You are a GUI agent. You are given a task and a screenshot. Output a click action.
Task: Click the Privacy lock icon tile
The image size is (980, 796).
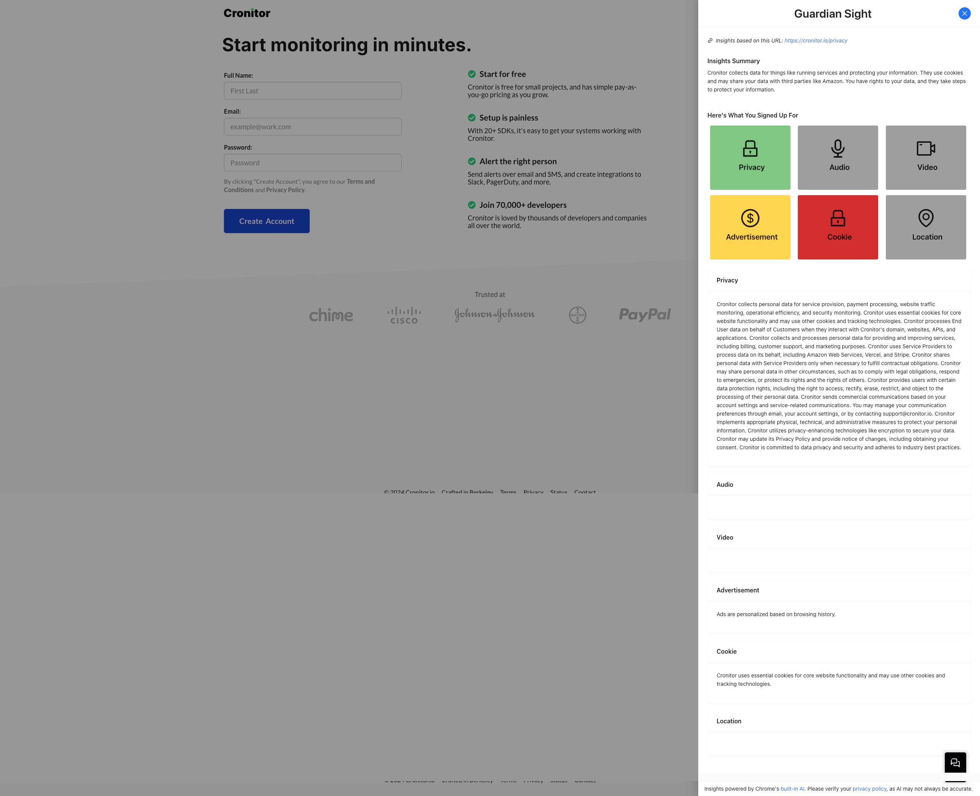tap(750, 157)
